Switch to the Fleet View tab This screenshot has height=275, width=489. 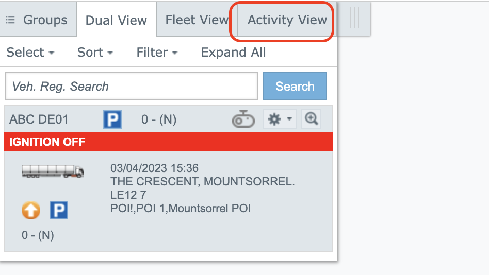point(197,20)
